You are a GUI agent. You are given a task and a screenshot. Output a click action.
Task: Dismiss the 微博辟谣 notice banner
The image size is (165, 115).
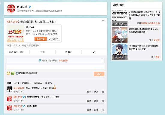tap(102, 61)
